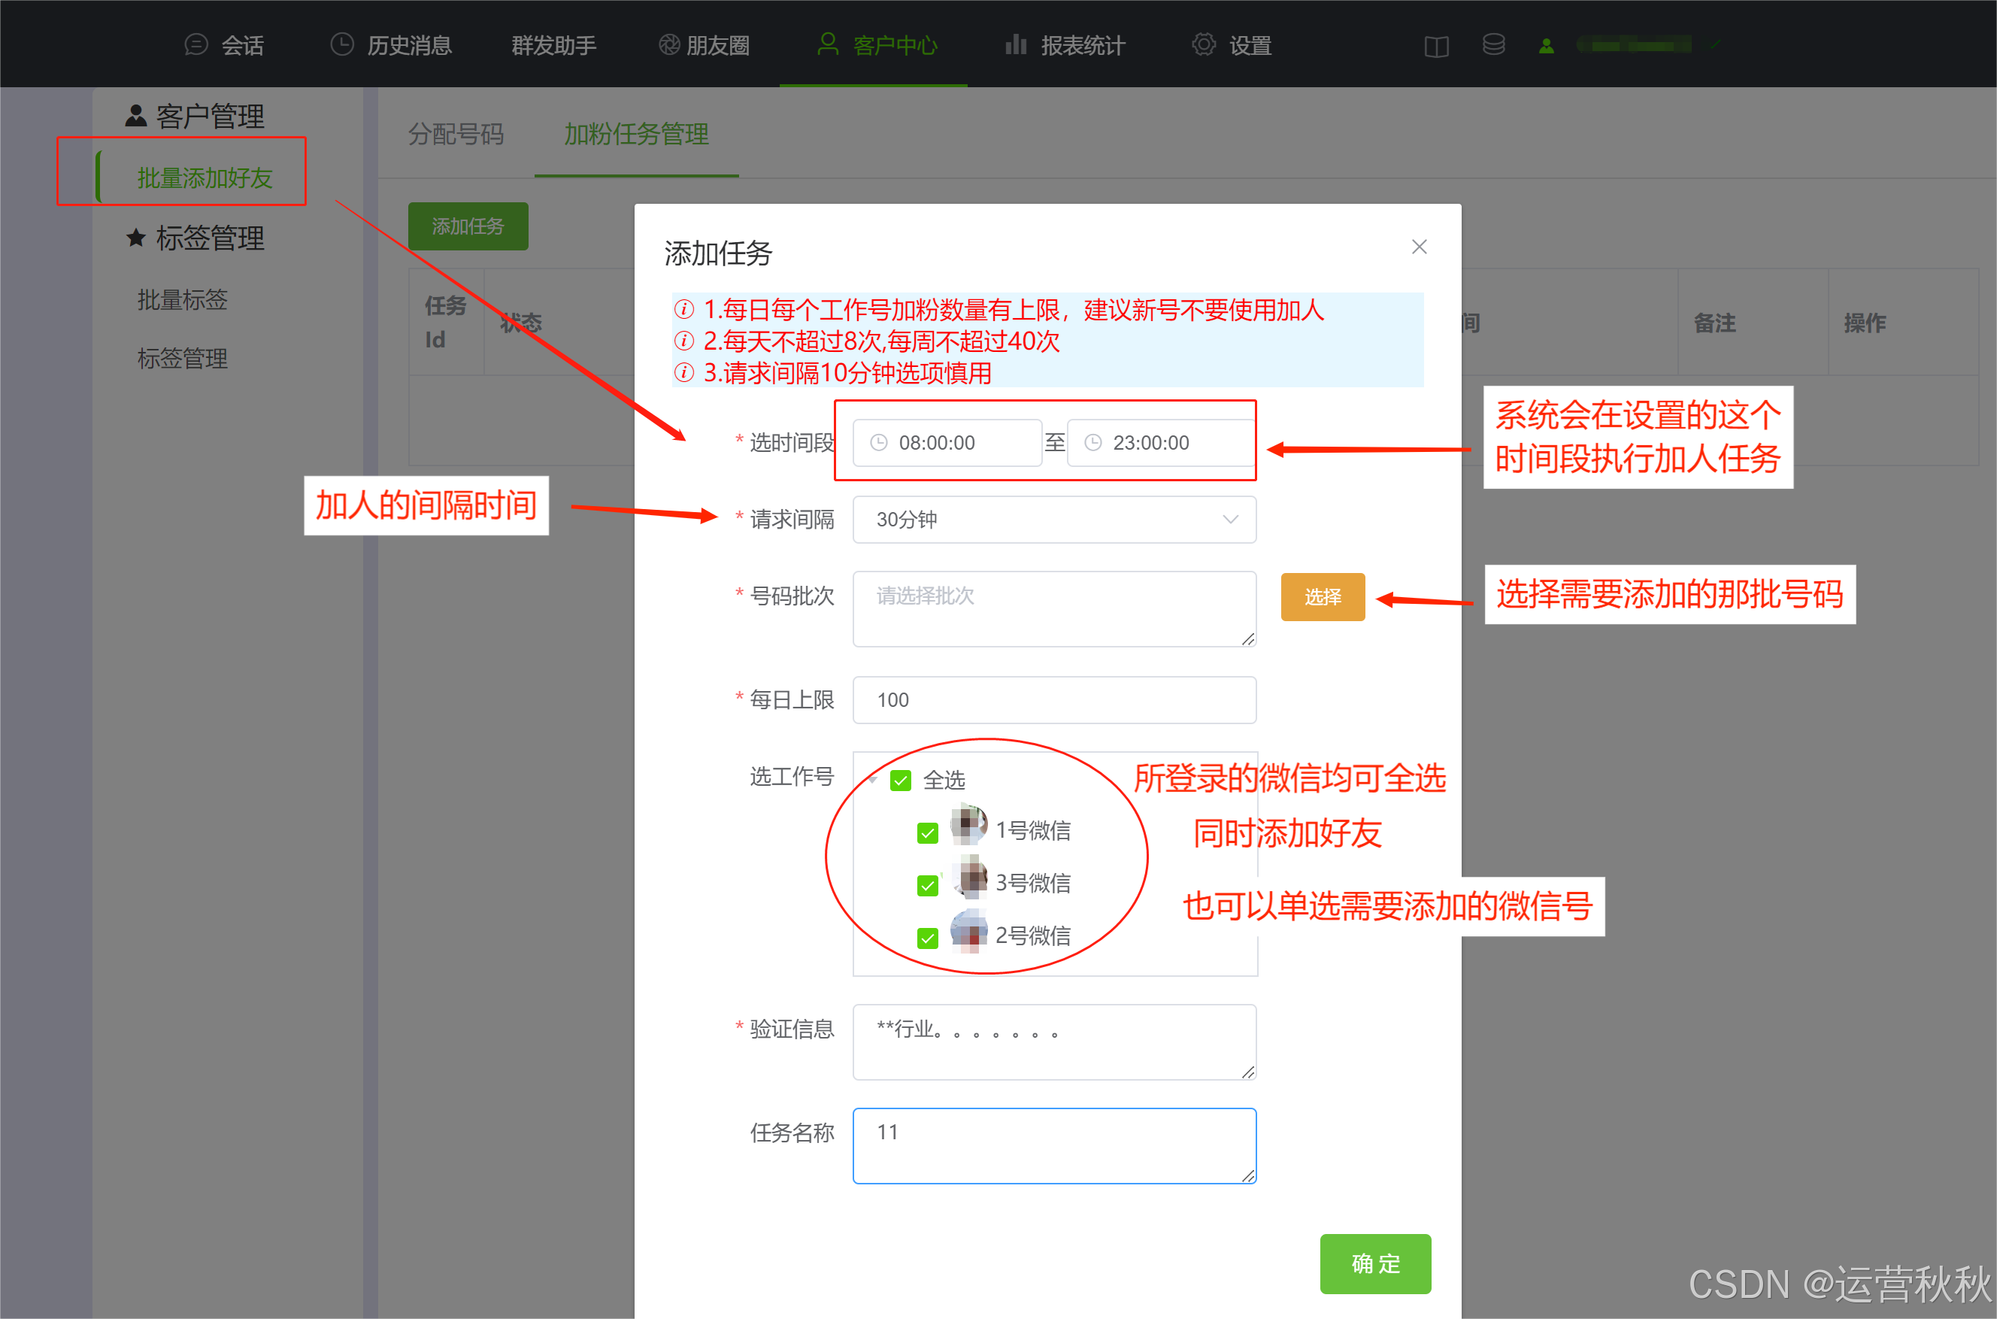Open 报表统计 statistics chart icon
The image size is (1997, 1319).
(1016, 44)
